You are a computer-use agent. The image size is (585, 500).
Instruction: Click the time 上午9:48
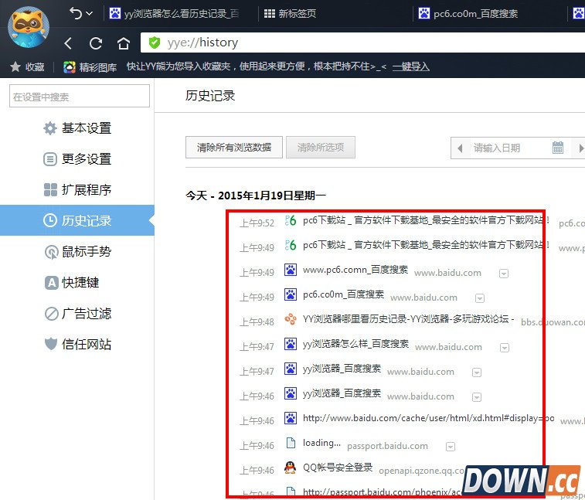click(x=257, y=322)
